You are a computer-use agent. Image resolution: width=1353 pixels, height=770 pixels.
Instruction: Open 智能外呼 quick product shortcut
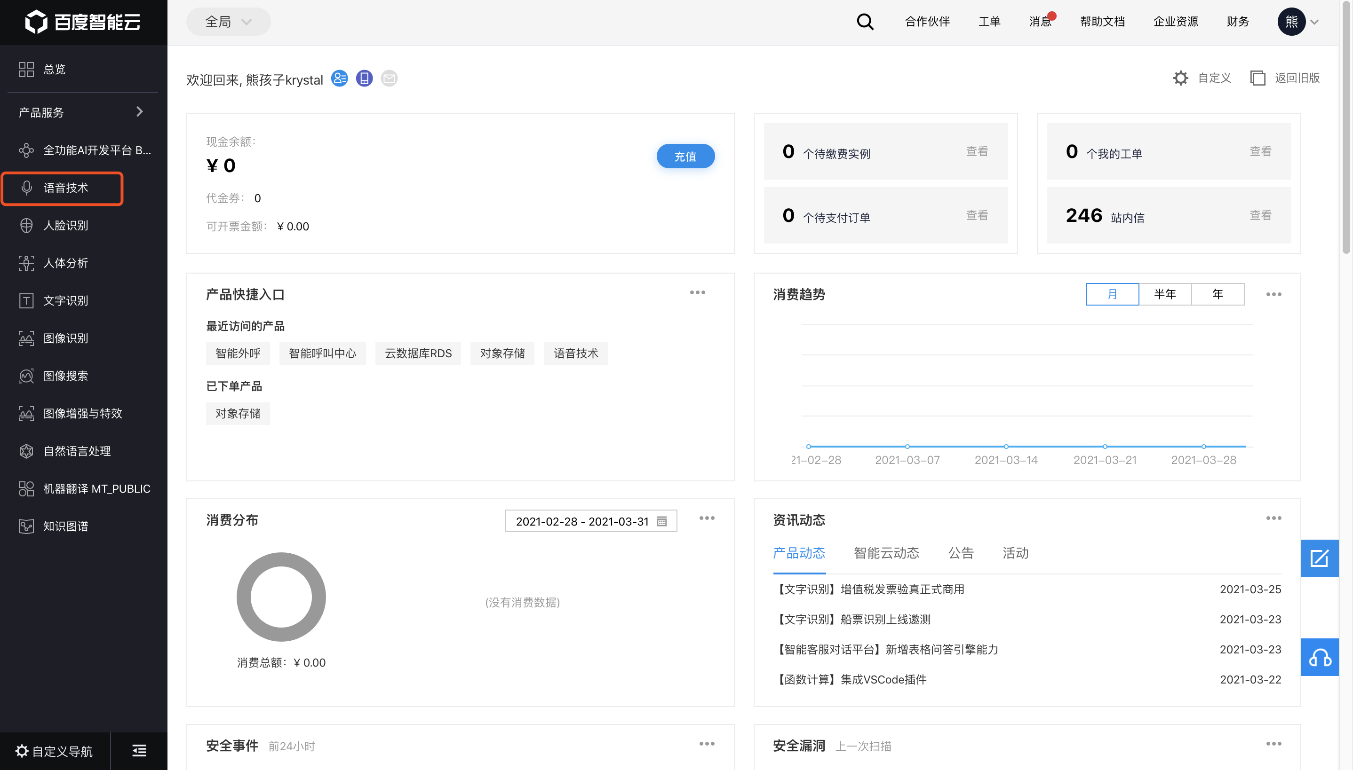coord(238,354)
